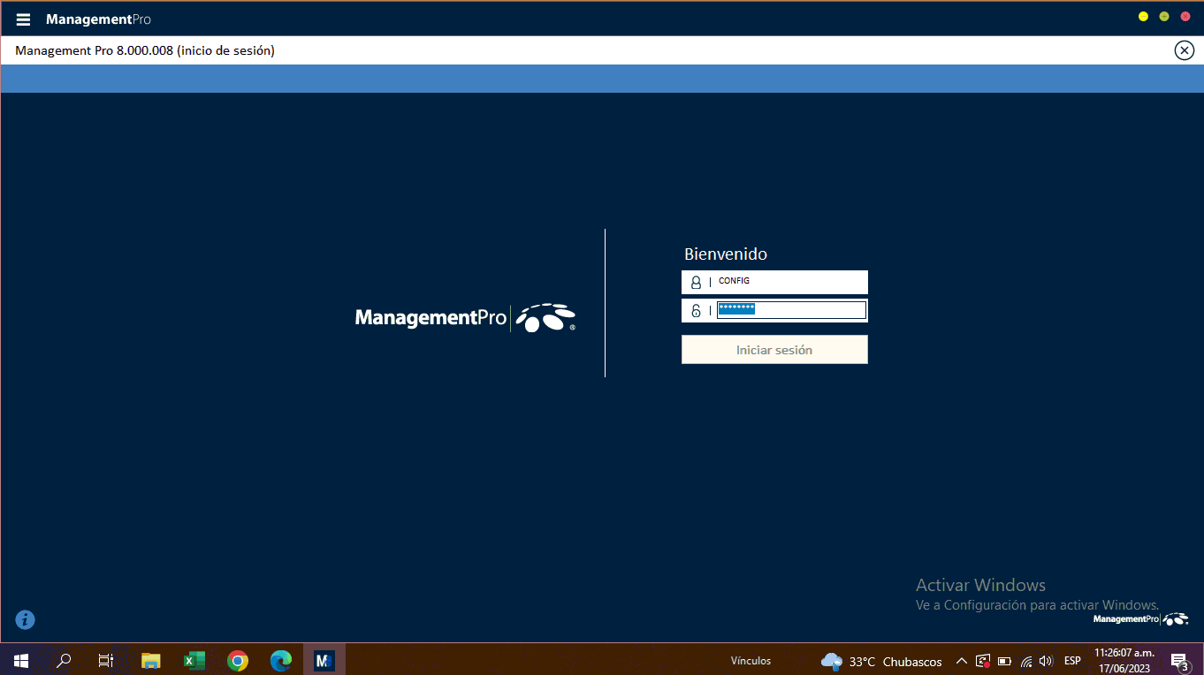Click the ESP language indicator
The width and height of the screenshot is (1204, 675).
point(1072,661)
